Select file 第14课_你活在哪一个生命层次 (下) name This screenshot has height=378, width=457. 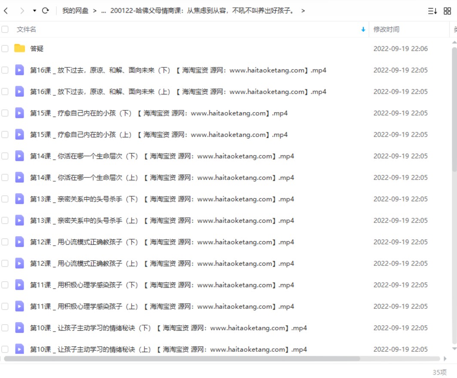[162, 156]
